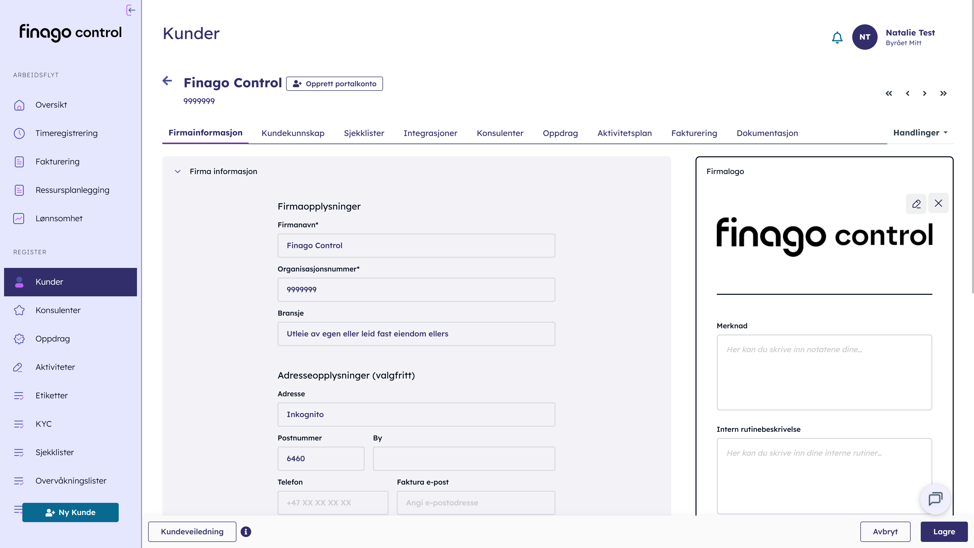Collapse the Firma informasjon section
The width and height of the screenshot is (974, 548).
[178, 171]
